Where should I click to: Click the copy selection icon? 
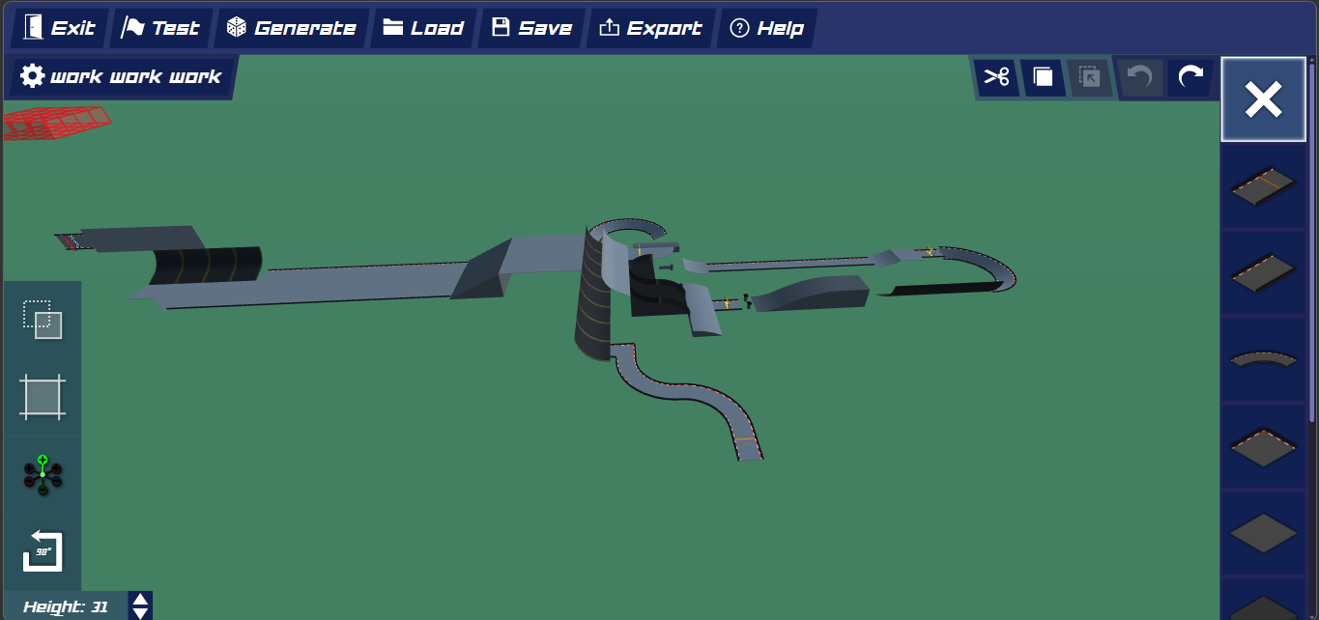1043,77
